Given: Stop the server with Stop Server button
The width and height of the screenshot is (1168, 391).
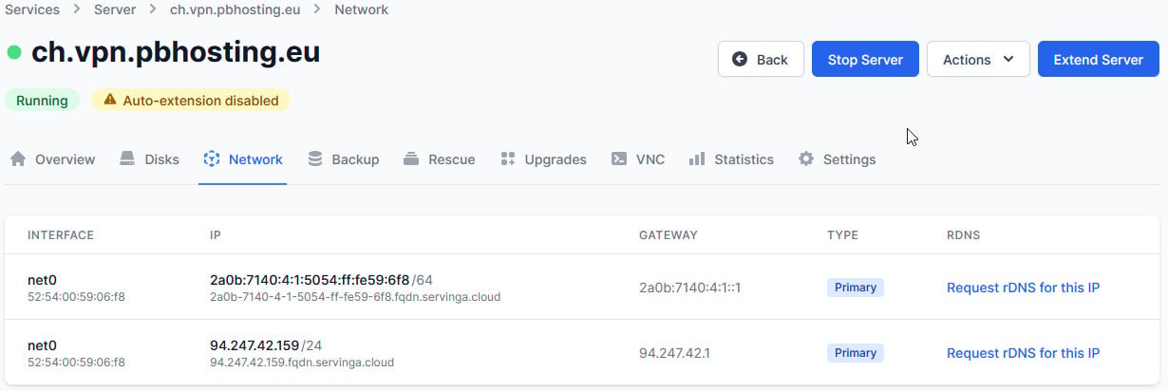Looking at the screenshot, I should (865, 59).
